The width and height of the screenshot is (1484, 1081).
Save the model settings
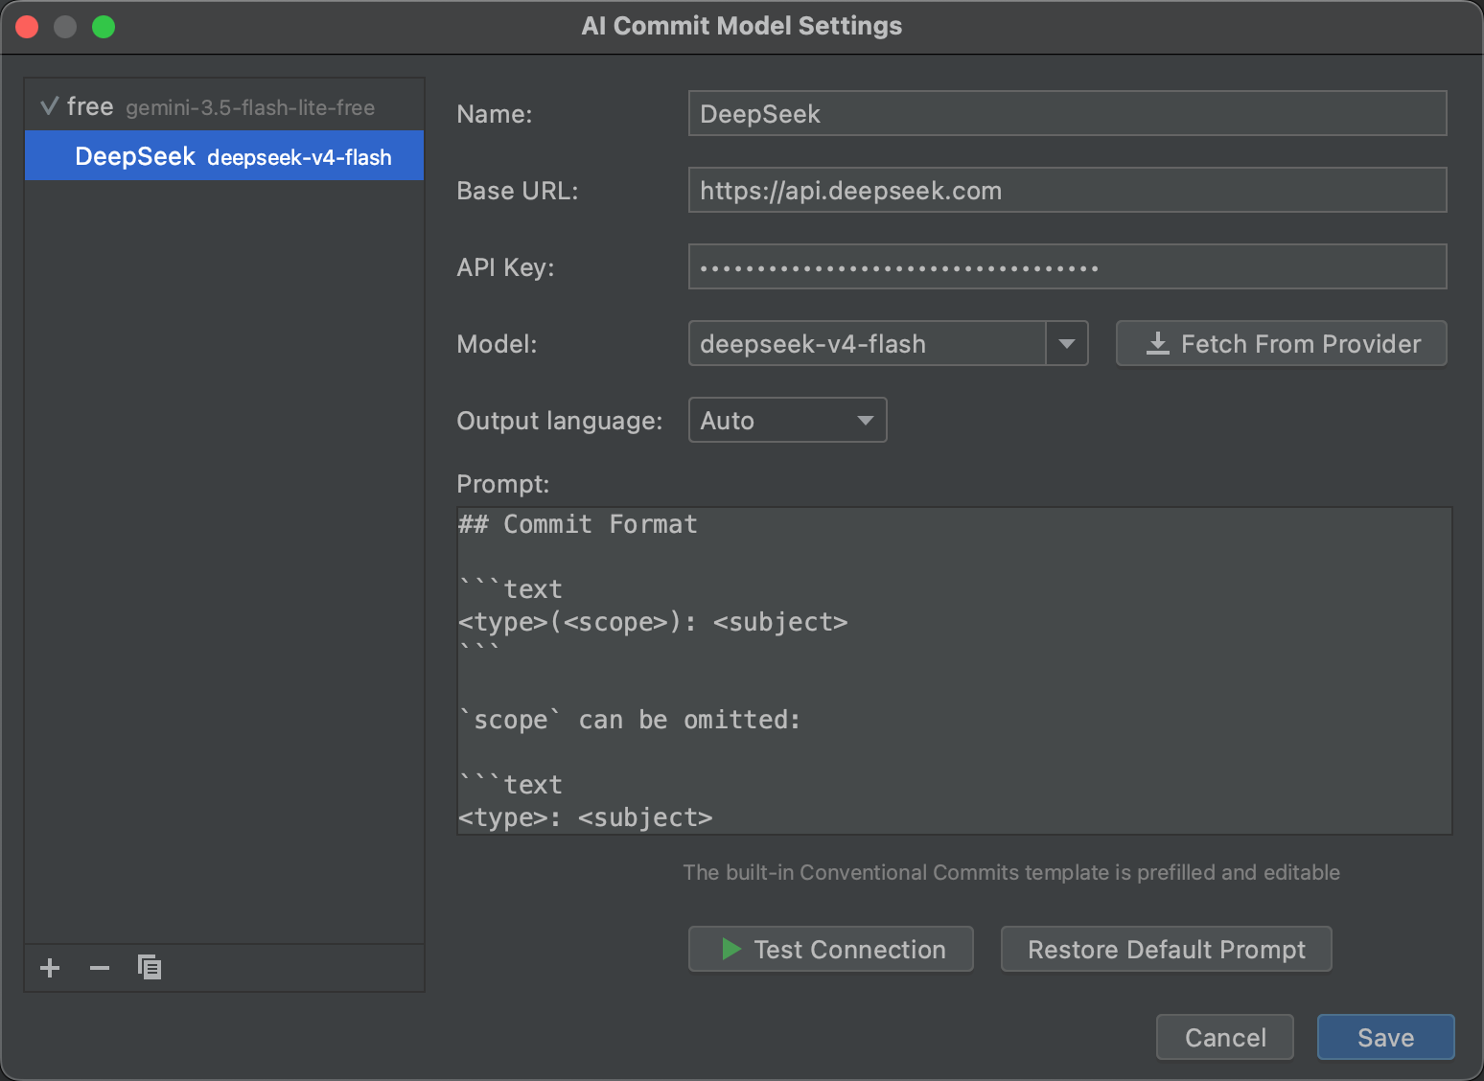1386,1037
